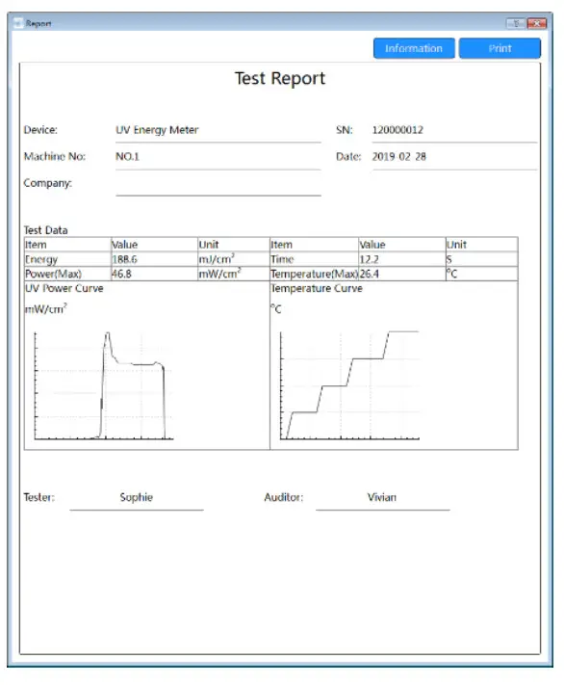Close the Report window
The width and height of the screenshot is (564, 685).
click(x=536, y=23)
